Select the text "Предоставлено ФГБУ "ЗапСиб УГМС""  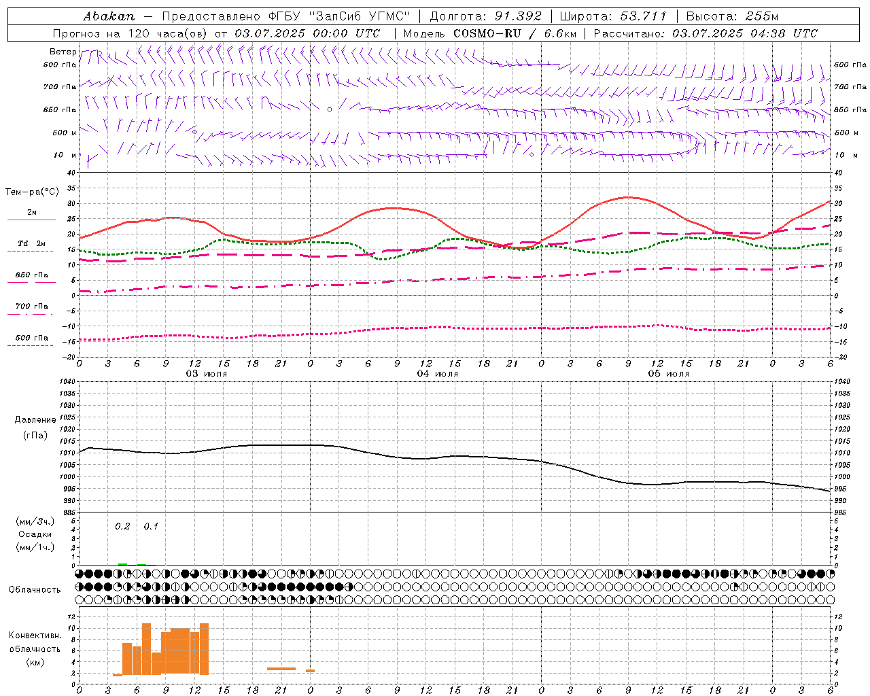[286, 16]
